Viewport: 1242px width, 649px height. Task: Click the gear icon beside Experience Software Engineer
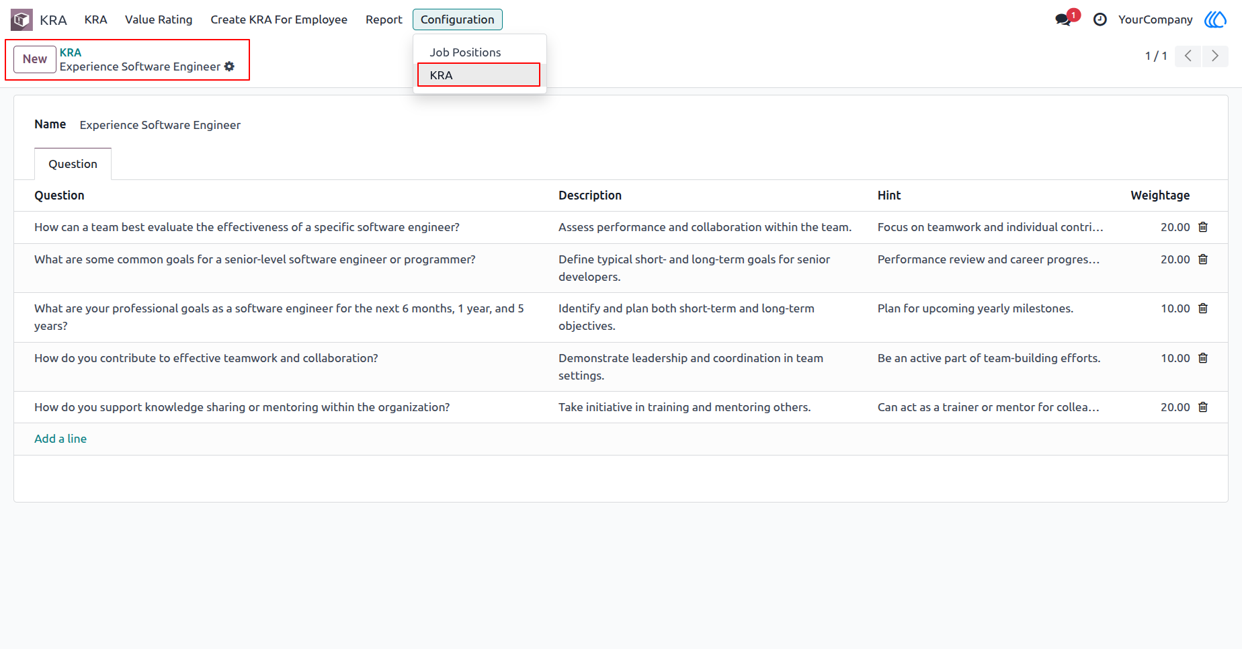coord(230,67)
